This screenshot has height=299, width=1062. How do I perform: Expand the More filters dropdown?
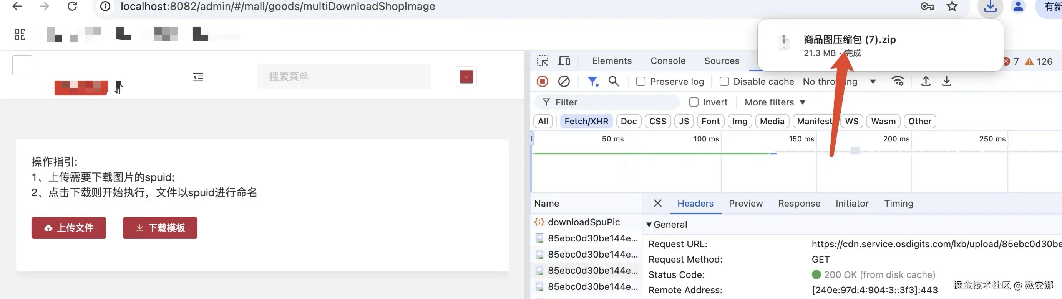tap(775, 102)
